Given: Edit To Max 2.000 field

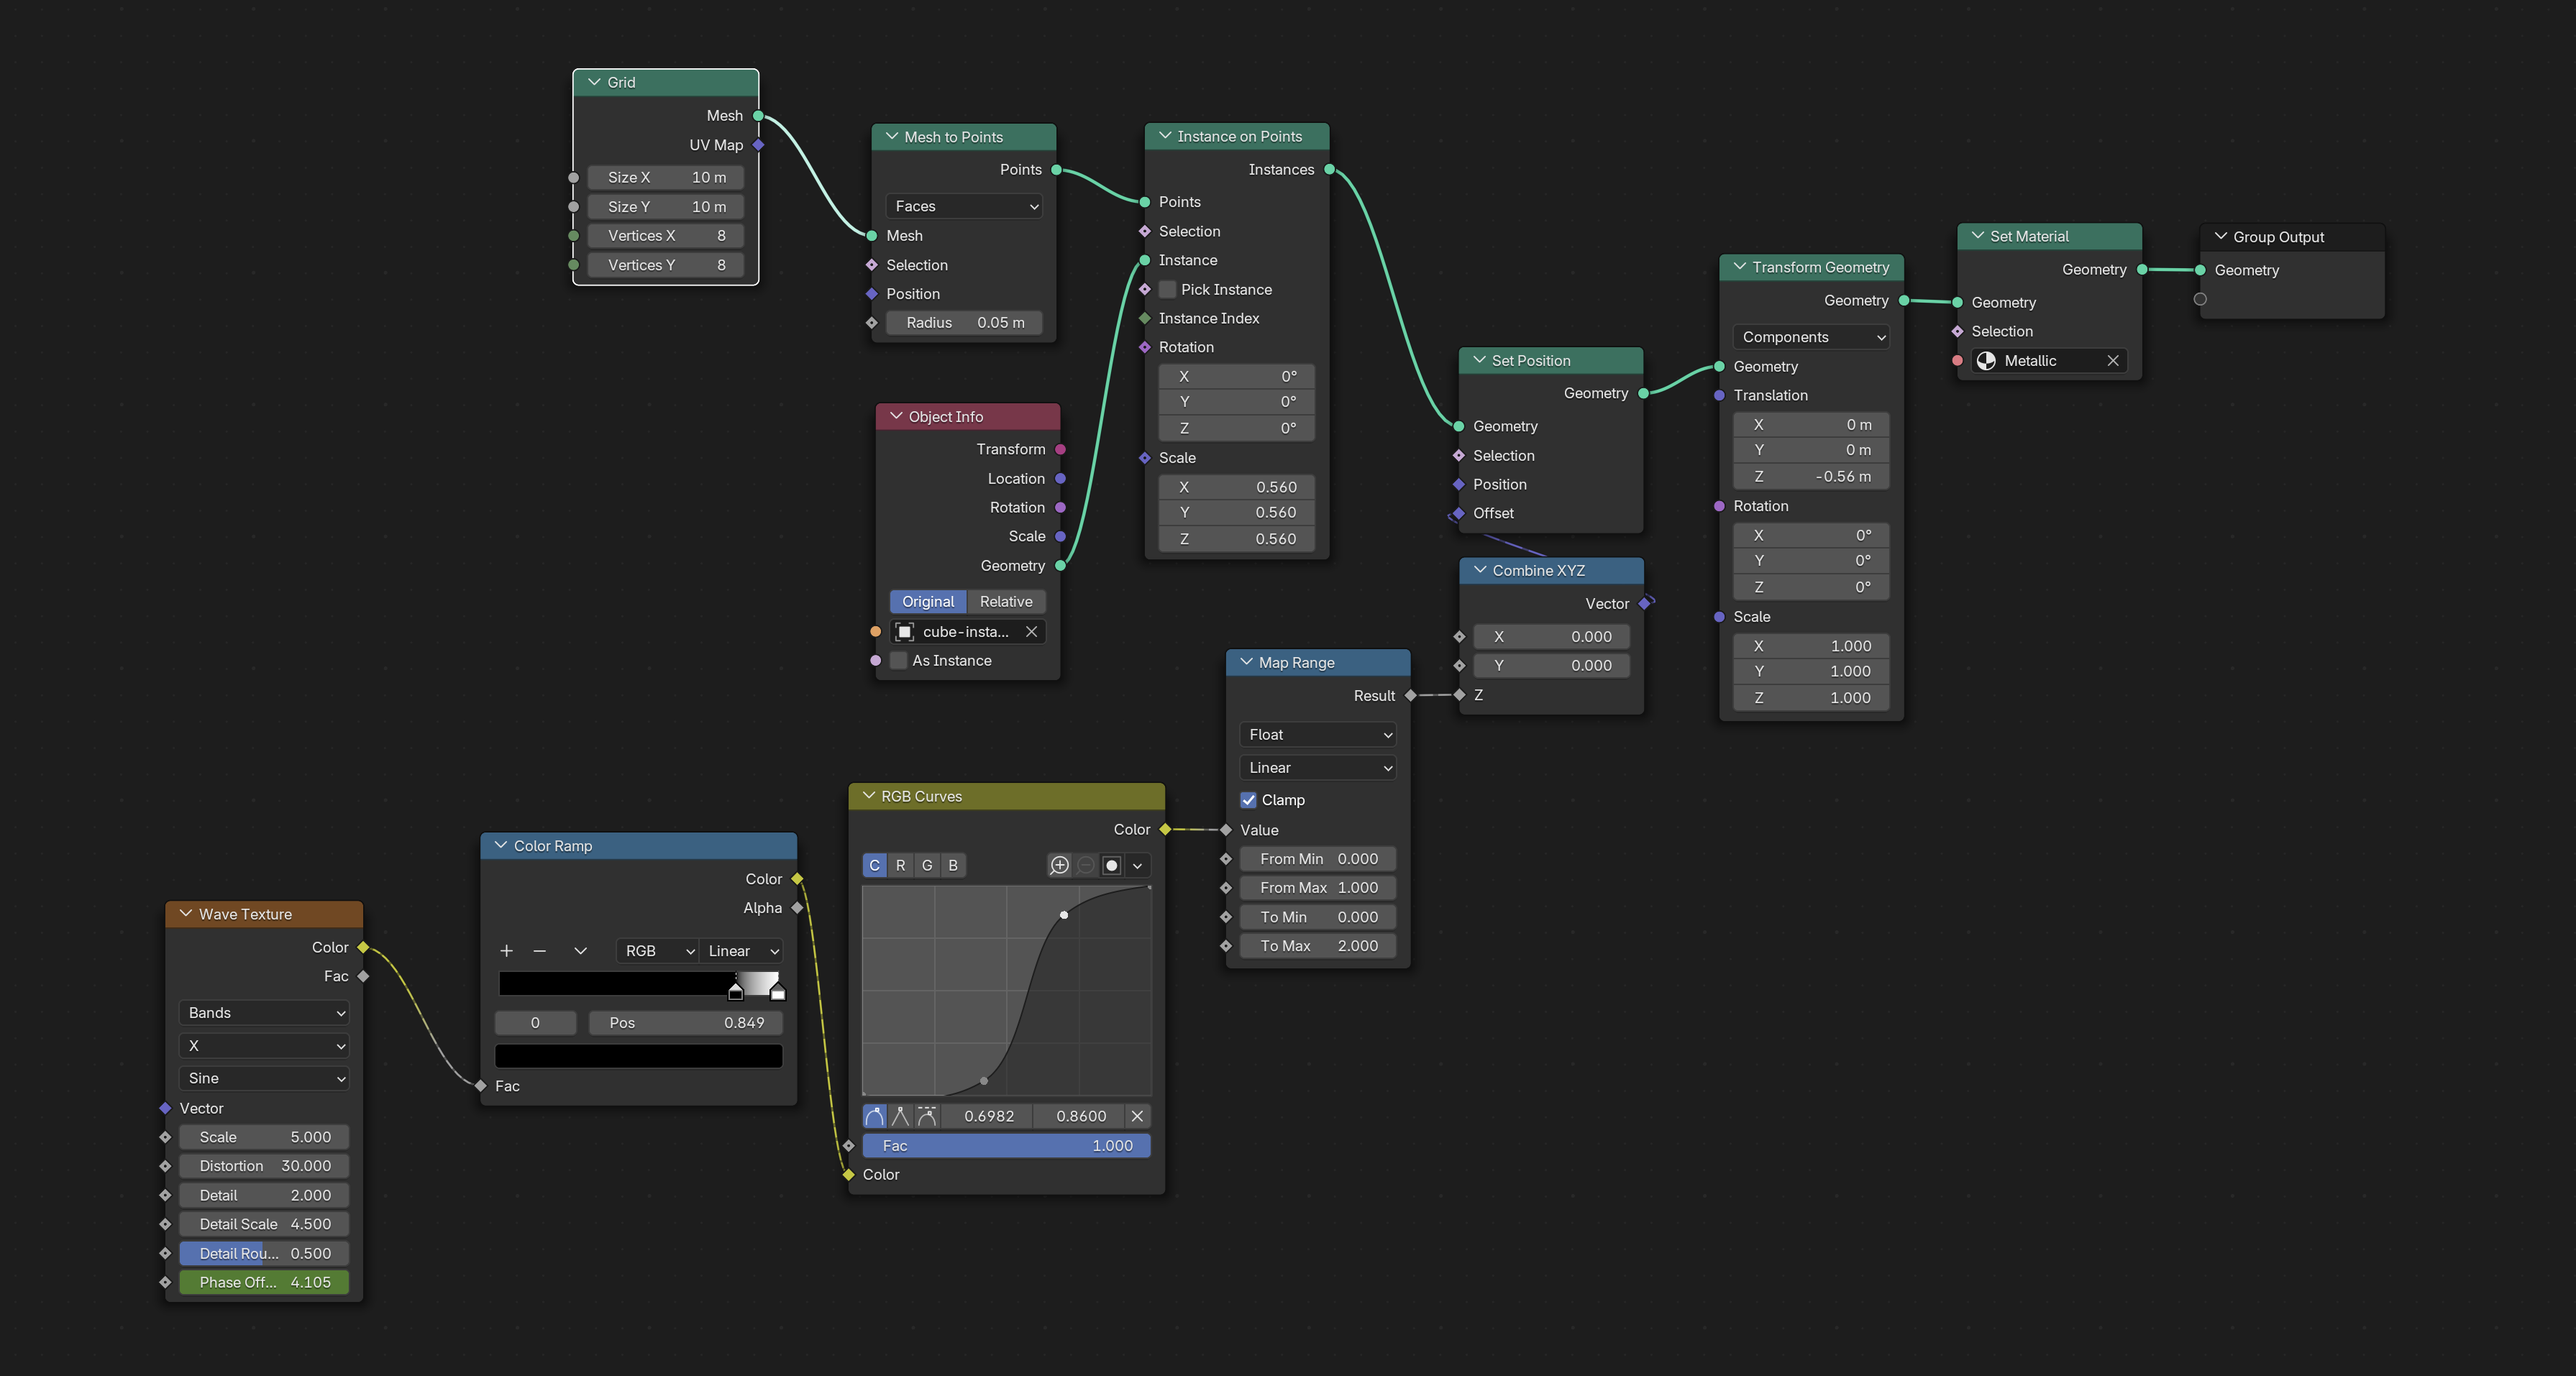Looking at the screenshot, I should coord(1318,946).
